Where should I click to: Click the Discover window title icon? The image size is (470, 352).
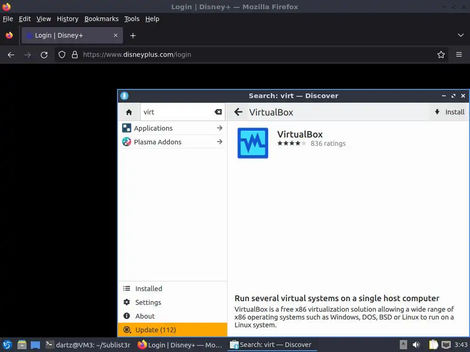124,96
